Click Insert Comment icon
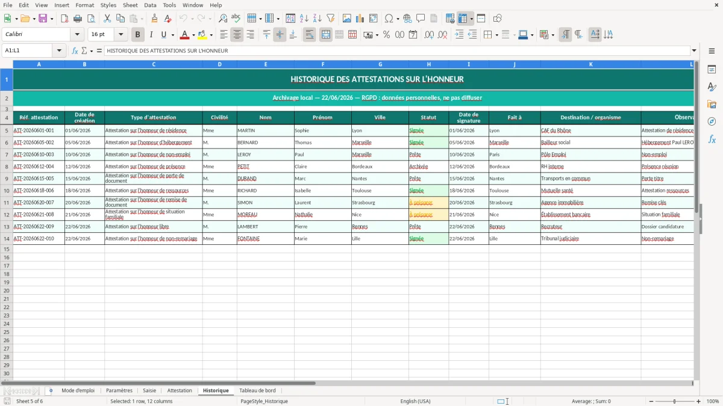The width and height of the screenshot is (723, 406). coord(421,19)
